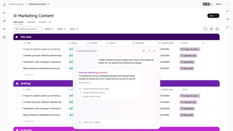Switch to Kanban view tab
233x131 pixels.
[43, 22]
